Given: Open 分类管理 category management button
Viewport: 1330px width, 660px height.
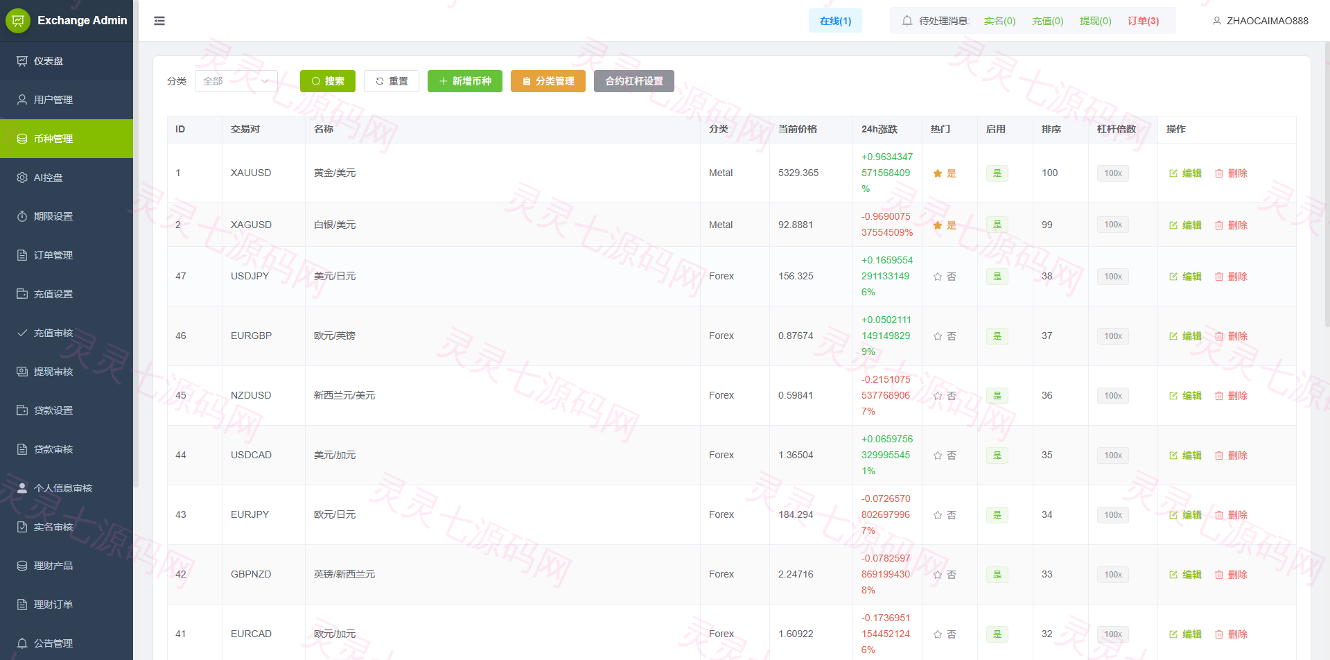Looking at the screenshot, I should 548,81.
